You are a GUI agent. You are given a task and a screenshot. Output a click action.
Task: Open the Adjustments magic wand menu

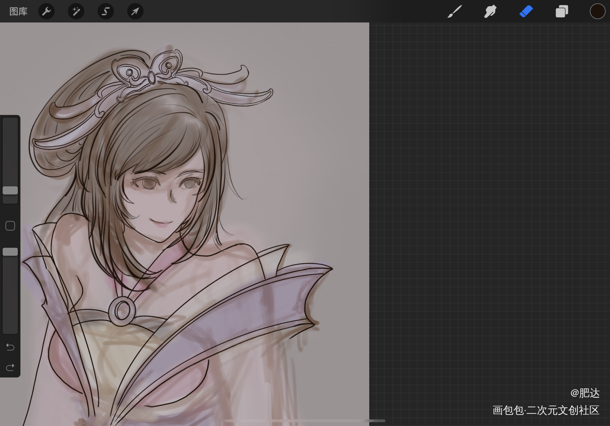click(76, 12)
